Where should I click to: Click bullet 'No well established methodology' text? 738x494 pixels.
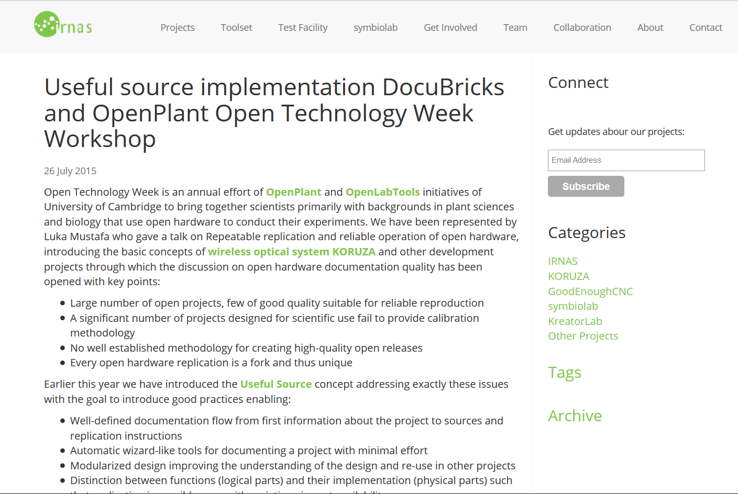[246, 348]
